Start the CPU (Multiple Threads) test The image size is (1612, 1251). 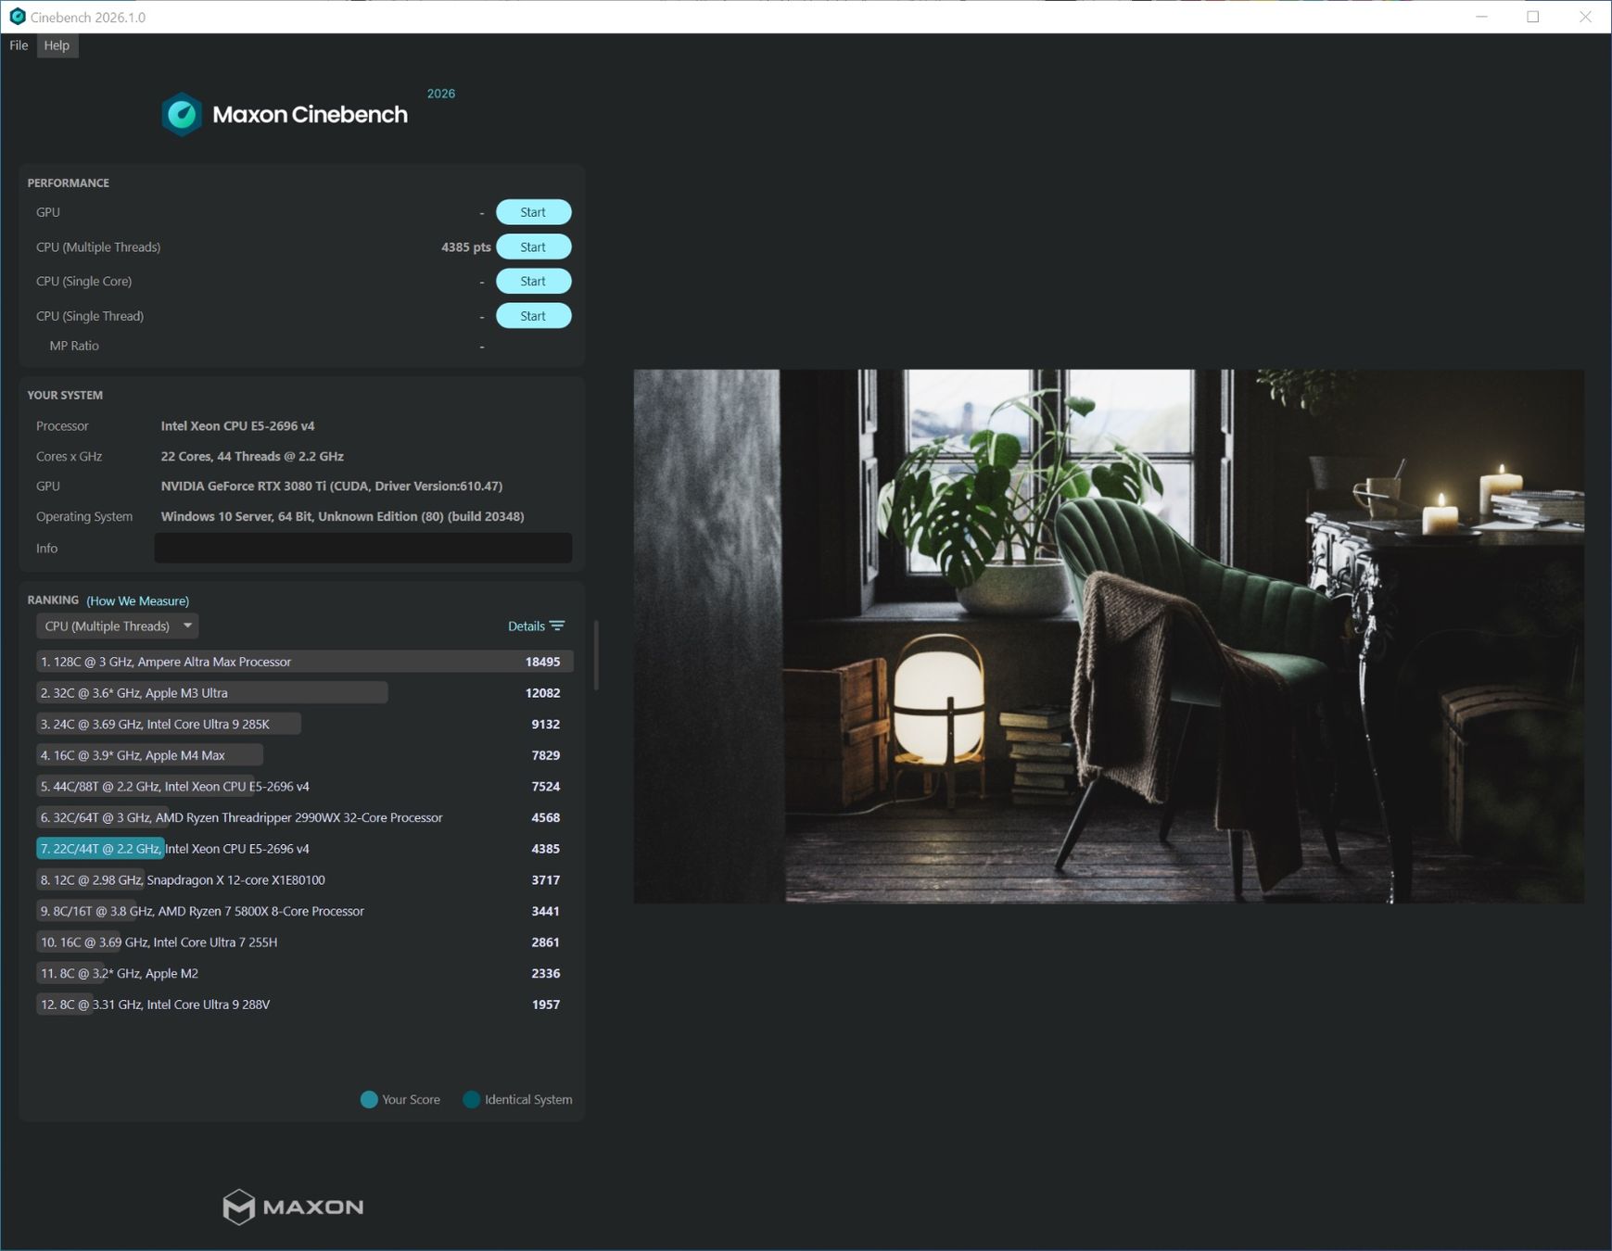[533, 247]
